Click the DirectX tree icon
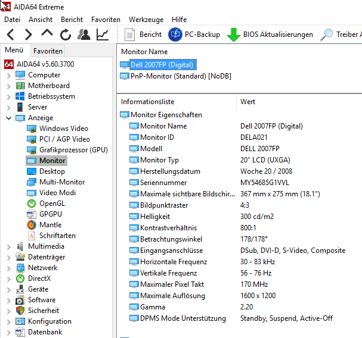 (x=20, y=278)
